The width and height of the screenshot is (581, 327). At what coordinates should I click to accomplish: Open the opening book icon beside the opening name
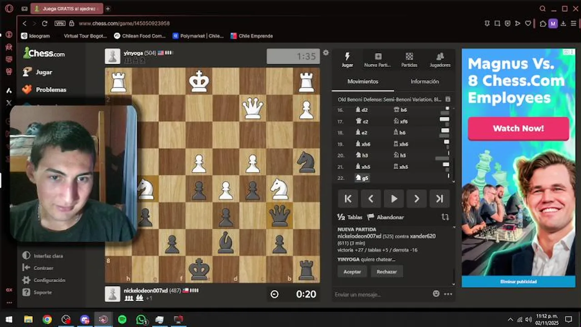coord(448,99)
